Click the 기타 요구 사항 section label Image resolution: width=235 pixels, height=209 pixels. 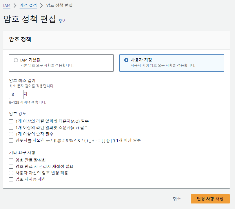(22, 153)
